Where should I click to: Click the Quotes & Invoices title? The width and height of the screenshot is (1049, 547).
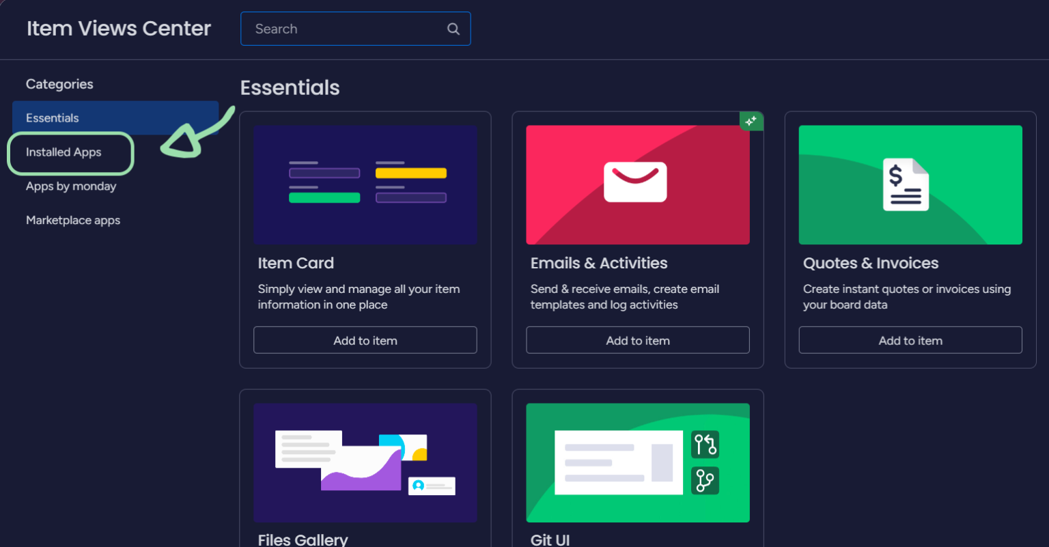pyautogui.click(x=871, y=263)
